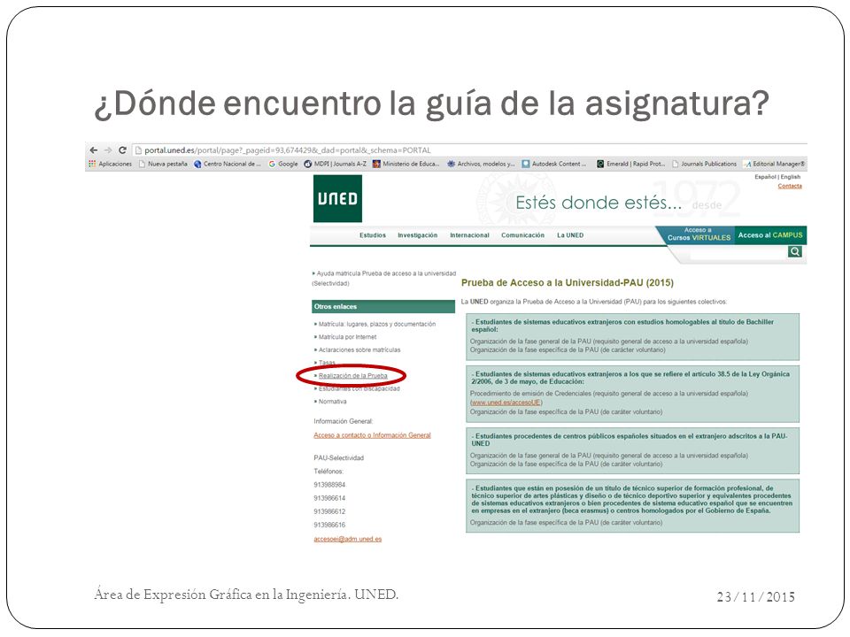Open the MDPI Journals A-Z bookmark
The width and height of the screenshot is (850, 637).
335,164
